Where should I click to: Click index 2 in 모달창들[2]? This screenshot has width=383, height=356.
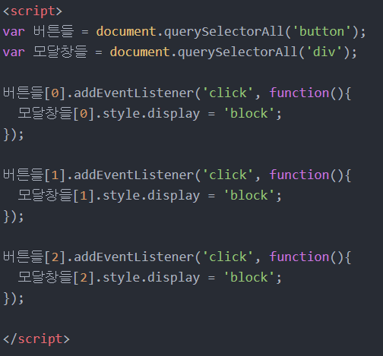coord(84,278)
